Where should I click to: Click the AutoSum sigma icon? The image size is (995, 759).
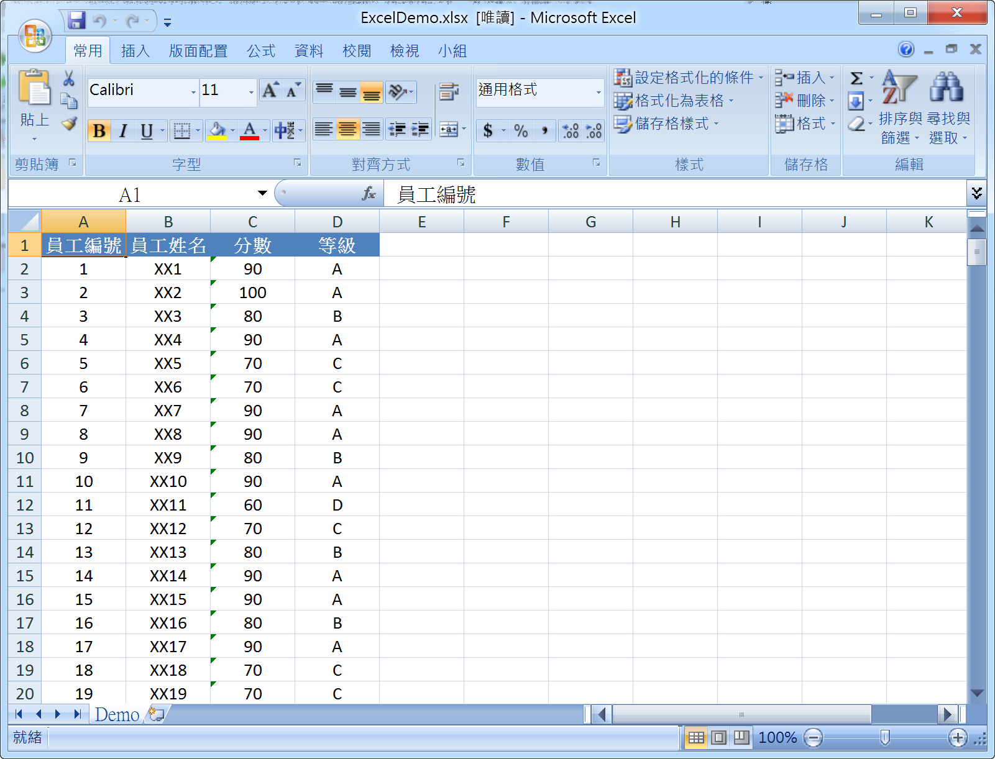[x=856, y=78]
